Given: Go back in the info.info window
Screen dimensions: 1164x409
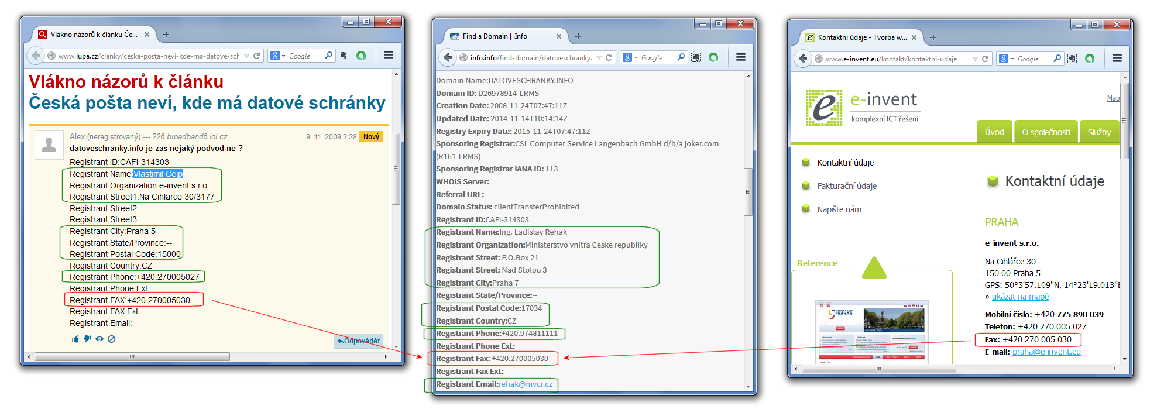Looking at the screenshot, I should tap(448, 57).
